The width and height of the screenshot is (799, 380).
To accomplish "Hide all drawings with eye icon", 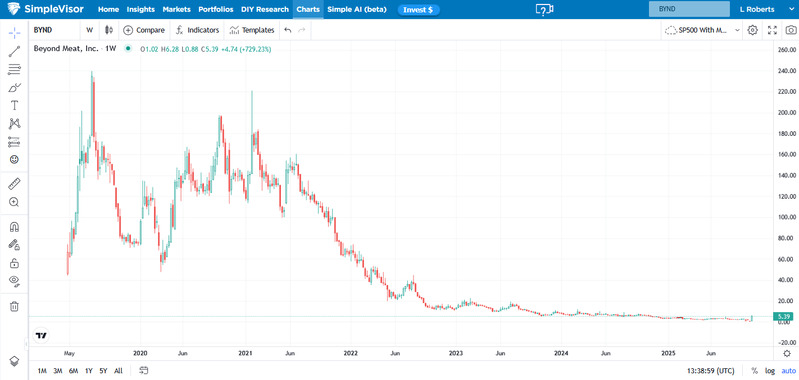I will [15, 281].
